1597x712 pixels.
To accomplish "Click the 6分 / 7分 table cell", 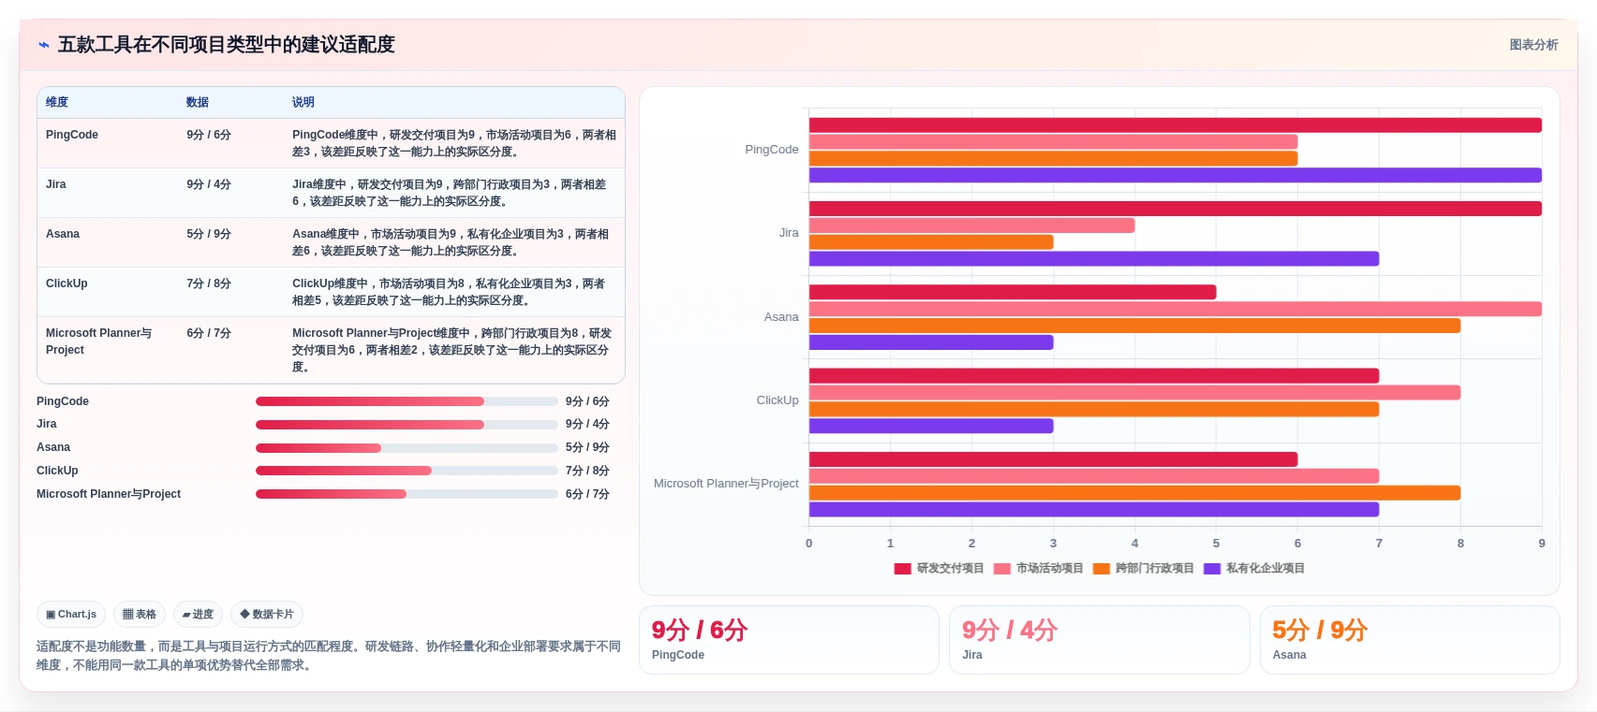I will coord(209,333).
